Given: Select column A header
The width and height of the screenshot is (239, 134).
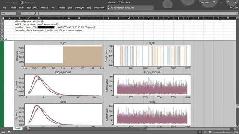Looking at the screenshot, I should (x=9, y=18).
